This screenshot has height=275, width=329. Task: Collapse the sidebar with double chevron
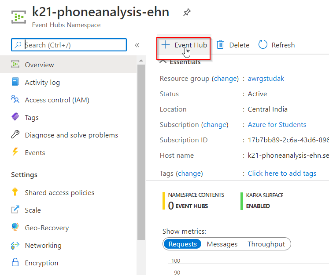(137, 45)
